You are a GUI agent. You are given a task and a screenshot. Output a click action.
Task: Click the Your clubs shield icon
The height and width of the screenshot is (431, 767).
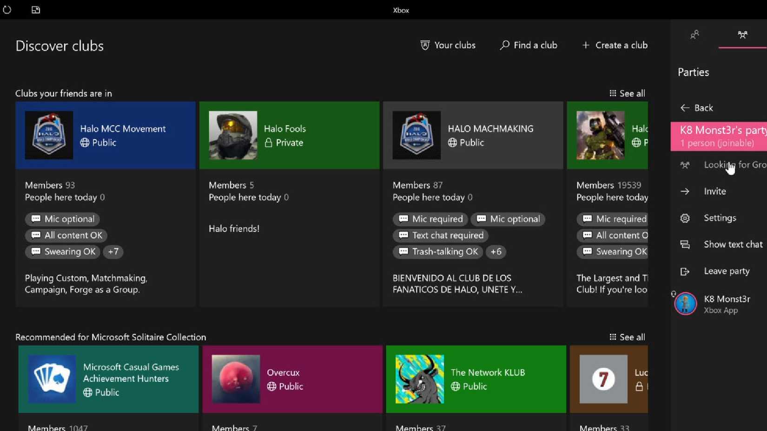tap(424, 45)
